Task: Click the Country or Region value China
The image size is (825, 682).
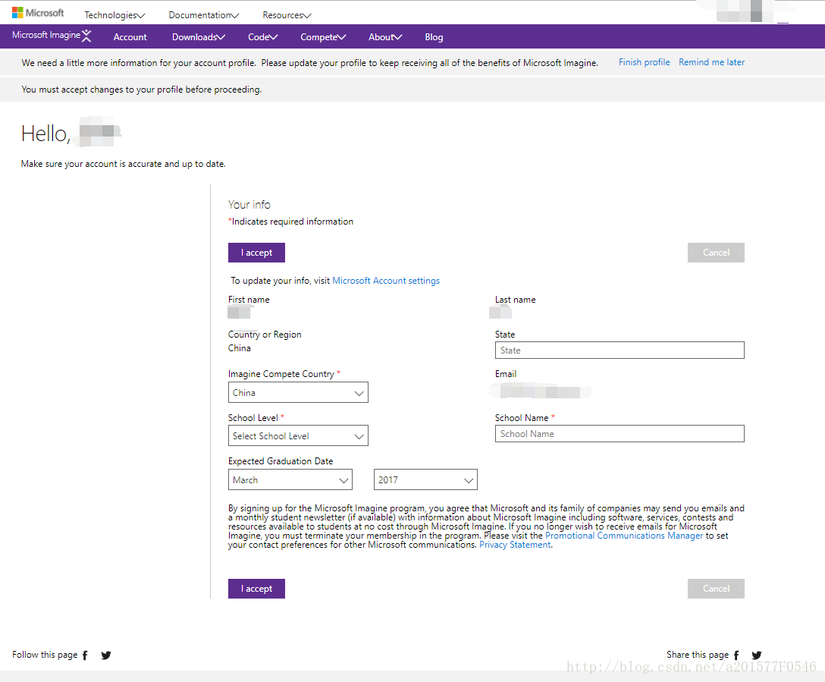Action: click(x=240, y=348)
